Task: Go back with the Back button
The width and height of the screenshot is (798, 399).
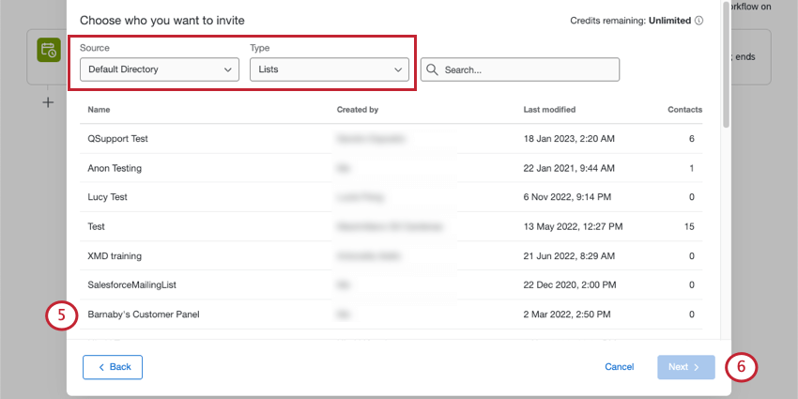Action: 113,366
